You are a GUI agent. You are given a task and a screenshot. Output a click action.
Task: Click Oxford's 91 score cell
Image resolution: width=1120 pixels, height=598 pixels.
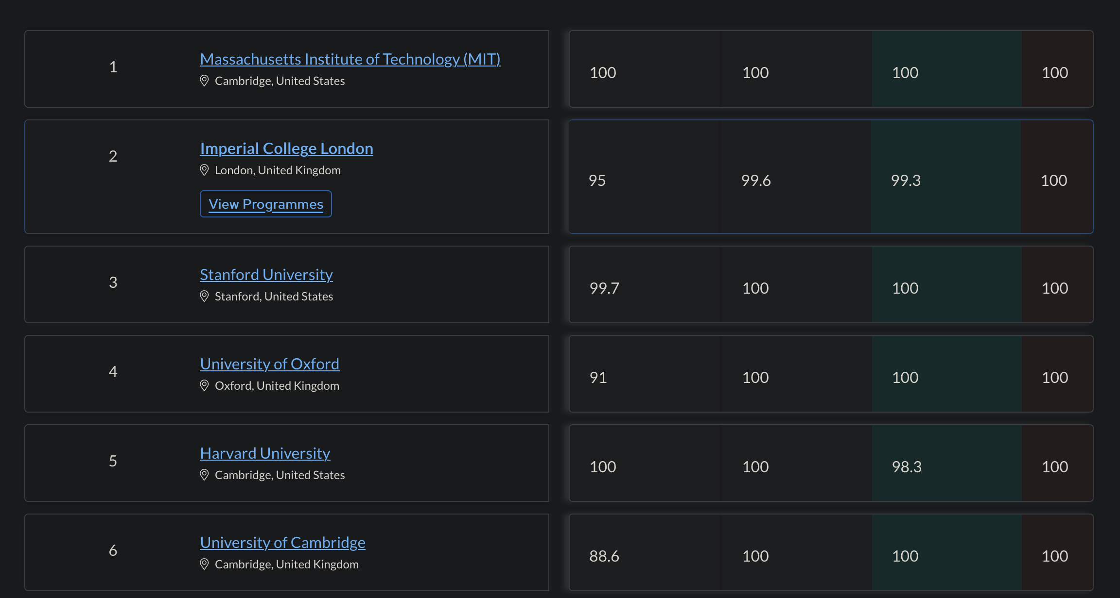[598, 378]
